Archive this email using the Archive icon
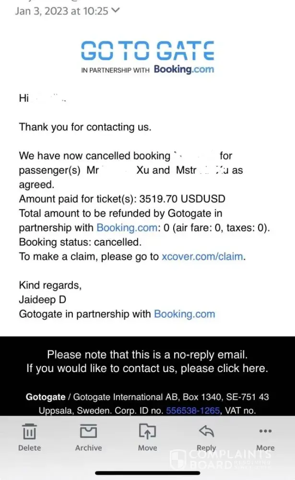The height and width of the screenshot is (480, 295). click(88, 432)
